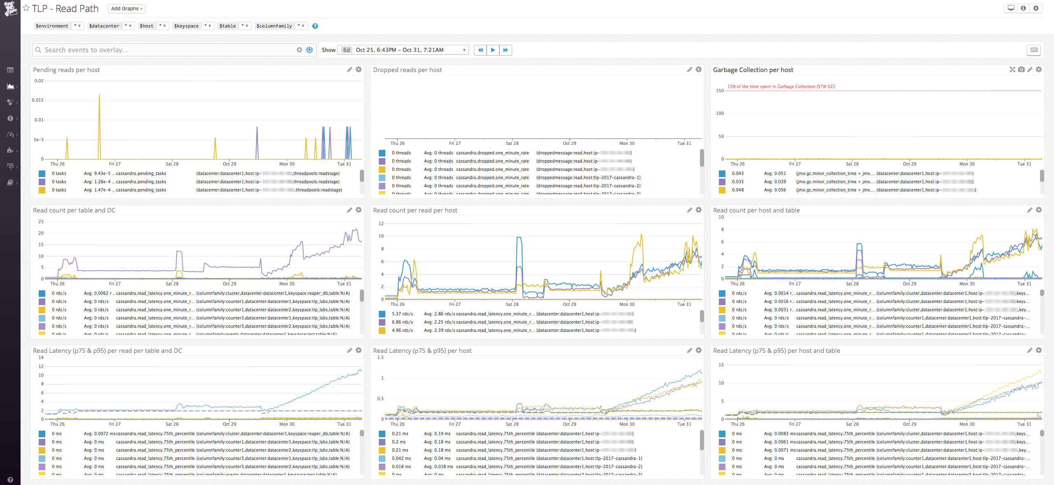Star the TLP - Read Path dashboard

[x=26, y=7]
